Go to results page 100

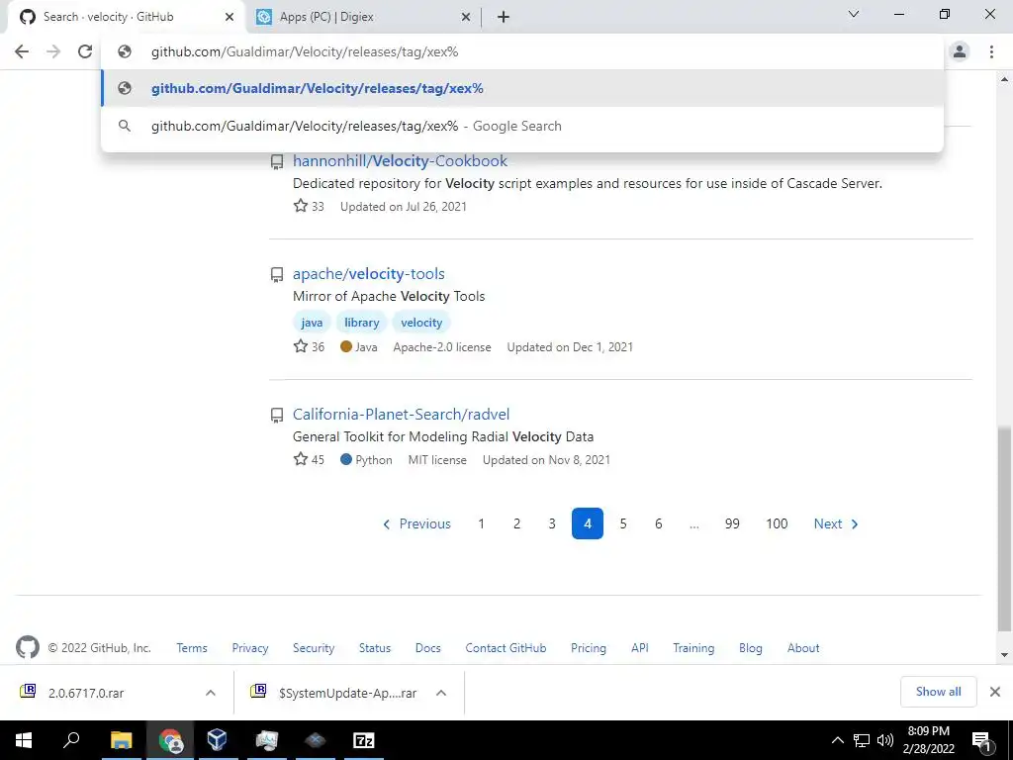point(777,523)
